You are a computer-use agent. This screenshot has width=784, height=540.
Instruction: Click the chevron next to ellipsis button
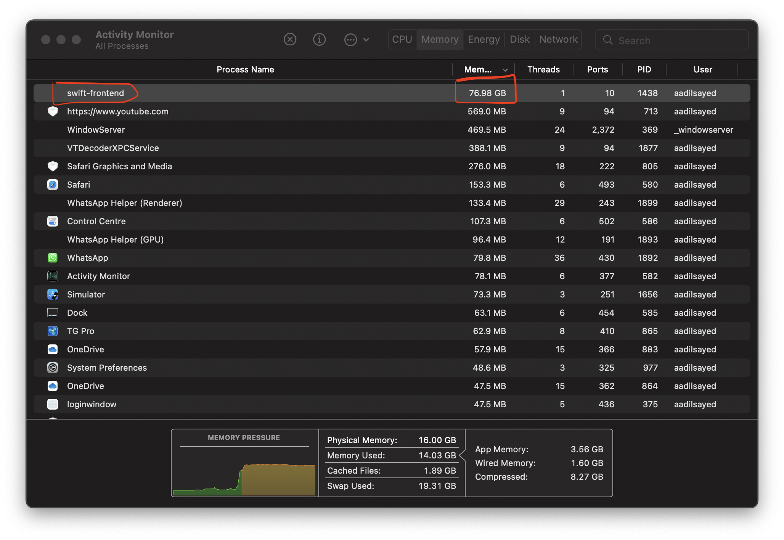pyautogui.click(x=366, y=40)
